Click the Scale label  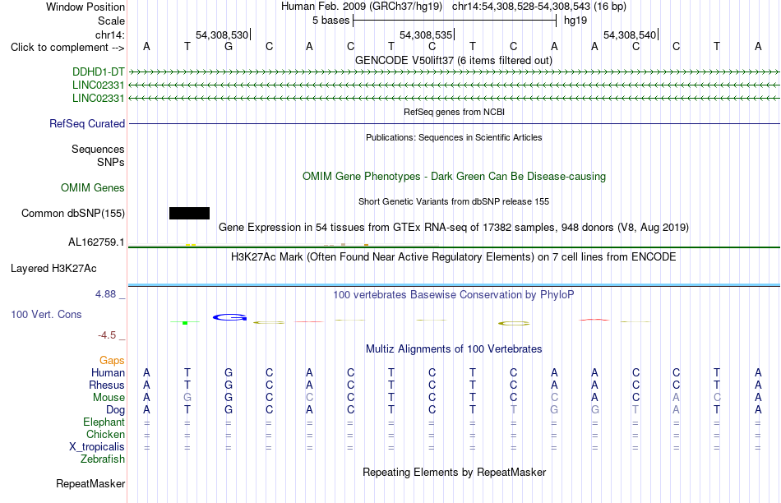pos(111,21)
